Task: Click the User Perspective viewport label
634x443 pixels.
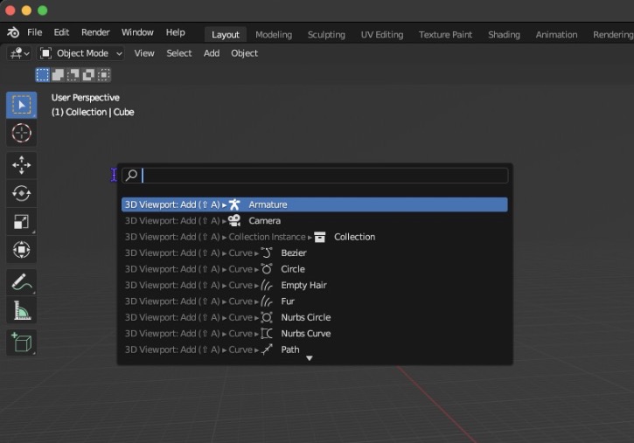Action: [x=86, y=98]
